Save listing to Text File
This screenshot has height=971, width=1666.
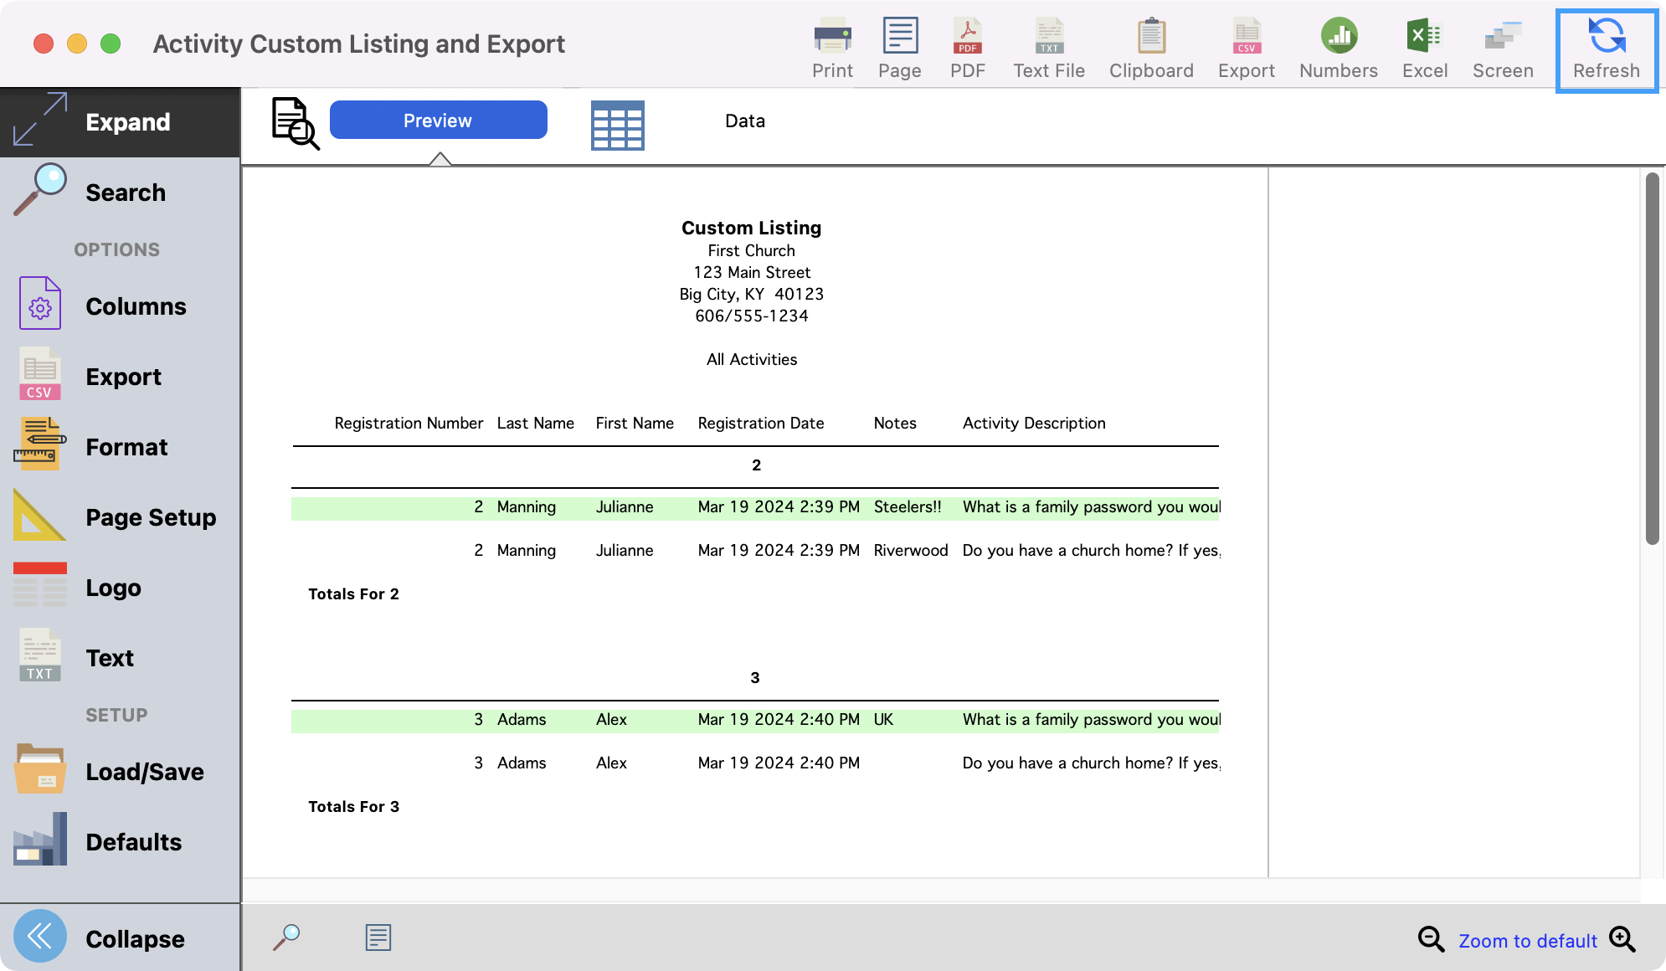[1048, 49]
